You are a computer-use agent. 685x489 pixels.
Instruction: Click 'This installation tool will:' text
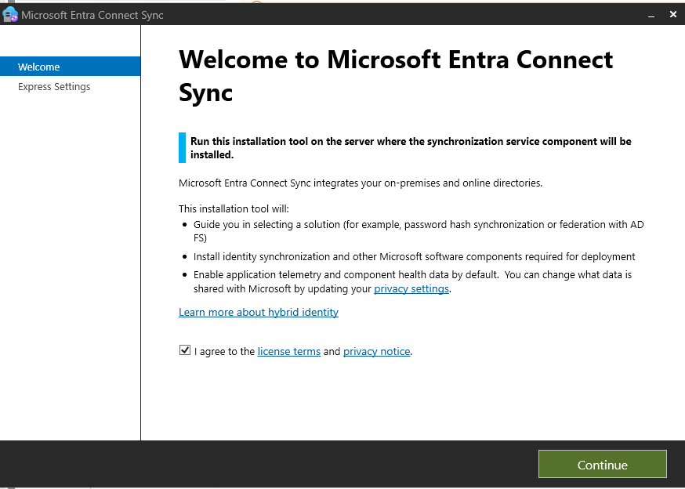coord(234,208)
